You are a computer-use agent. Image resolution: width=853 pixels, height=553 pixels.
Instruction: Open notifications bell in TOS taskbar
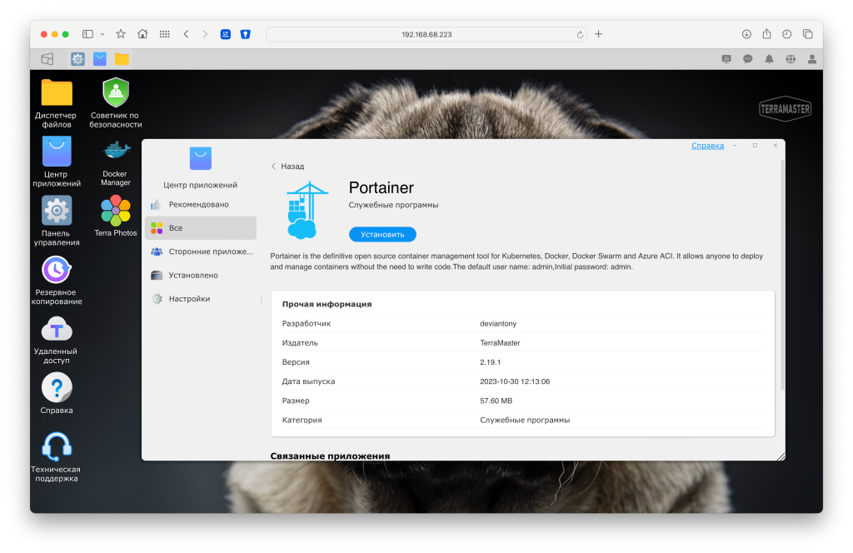tap(769, 59)
